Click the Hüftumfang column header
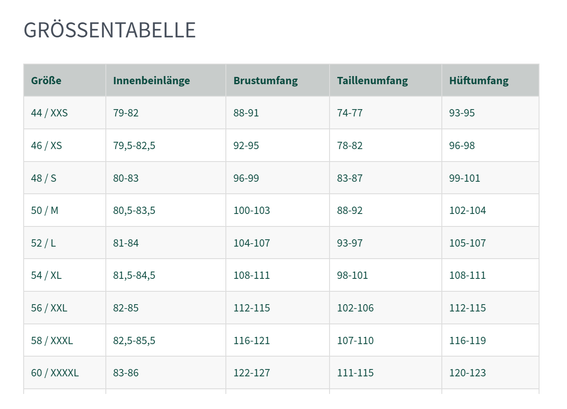The width and height of the screenshot is (567, 409). (478, 80)
